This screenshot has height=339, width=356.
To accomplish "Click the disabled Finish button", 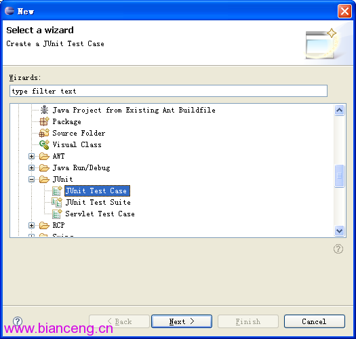I will point(248,321).
